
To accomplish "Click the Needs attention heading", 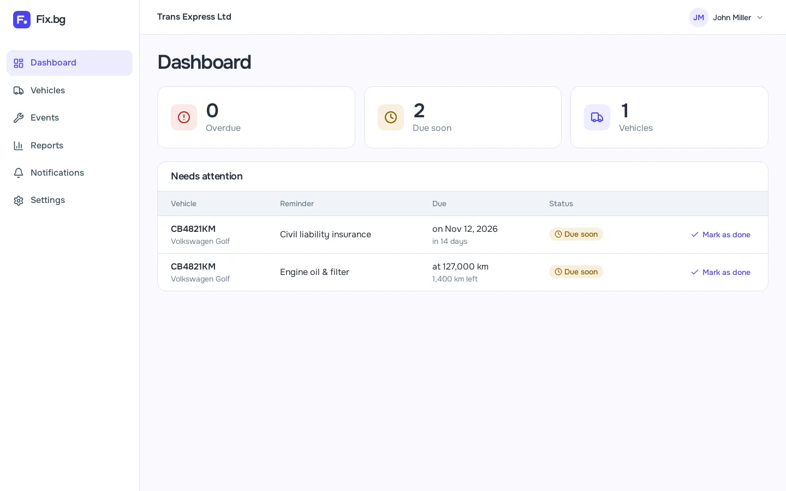I will pyautogui.click(x=207, y=176).
